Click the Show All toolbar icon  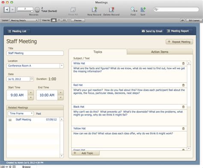pos(73,10)
